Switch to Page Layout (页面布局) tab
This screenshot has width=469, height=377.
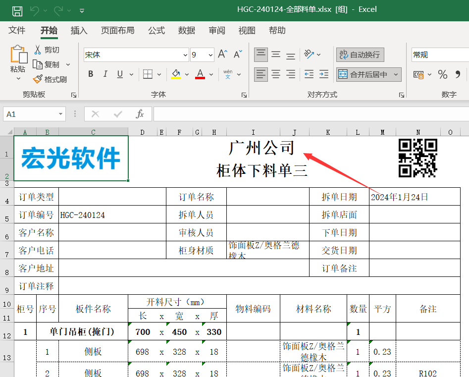117,30
